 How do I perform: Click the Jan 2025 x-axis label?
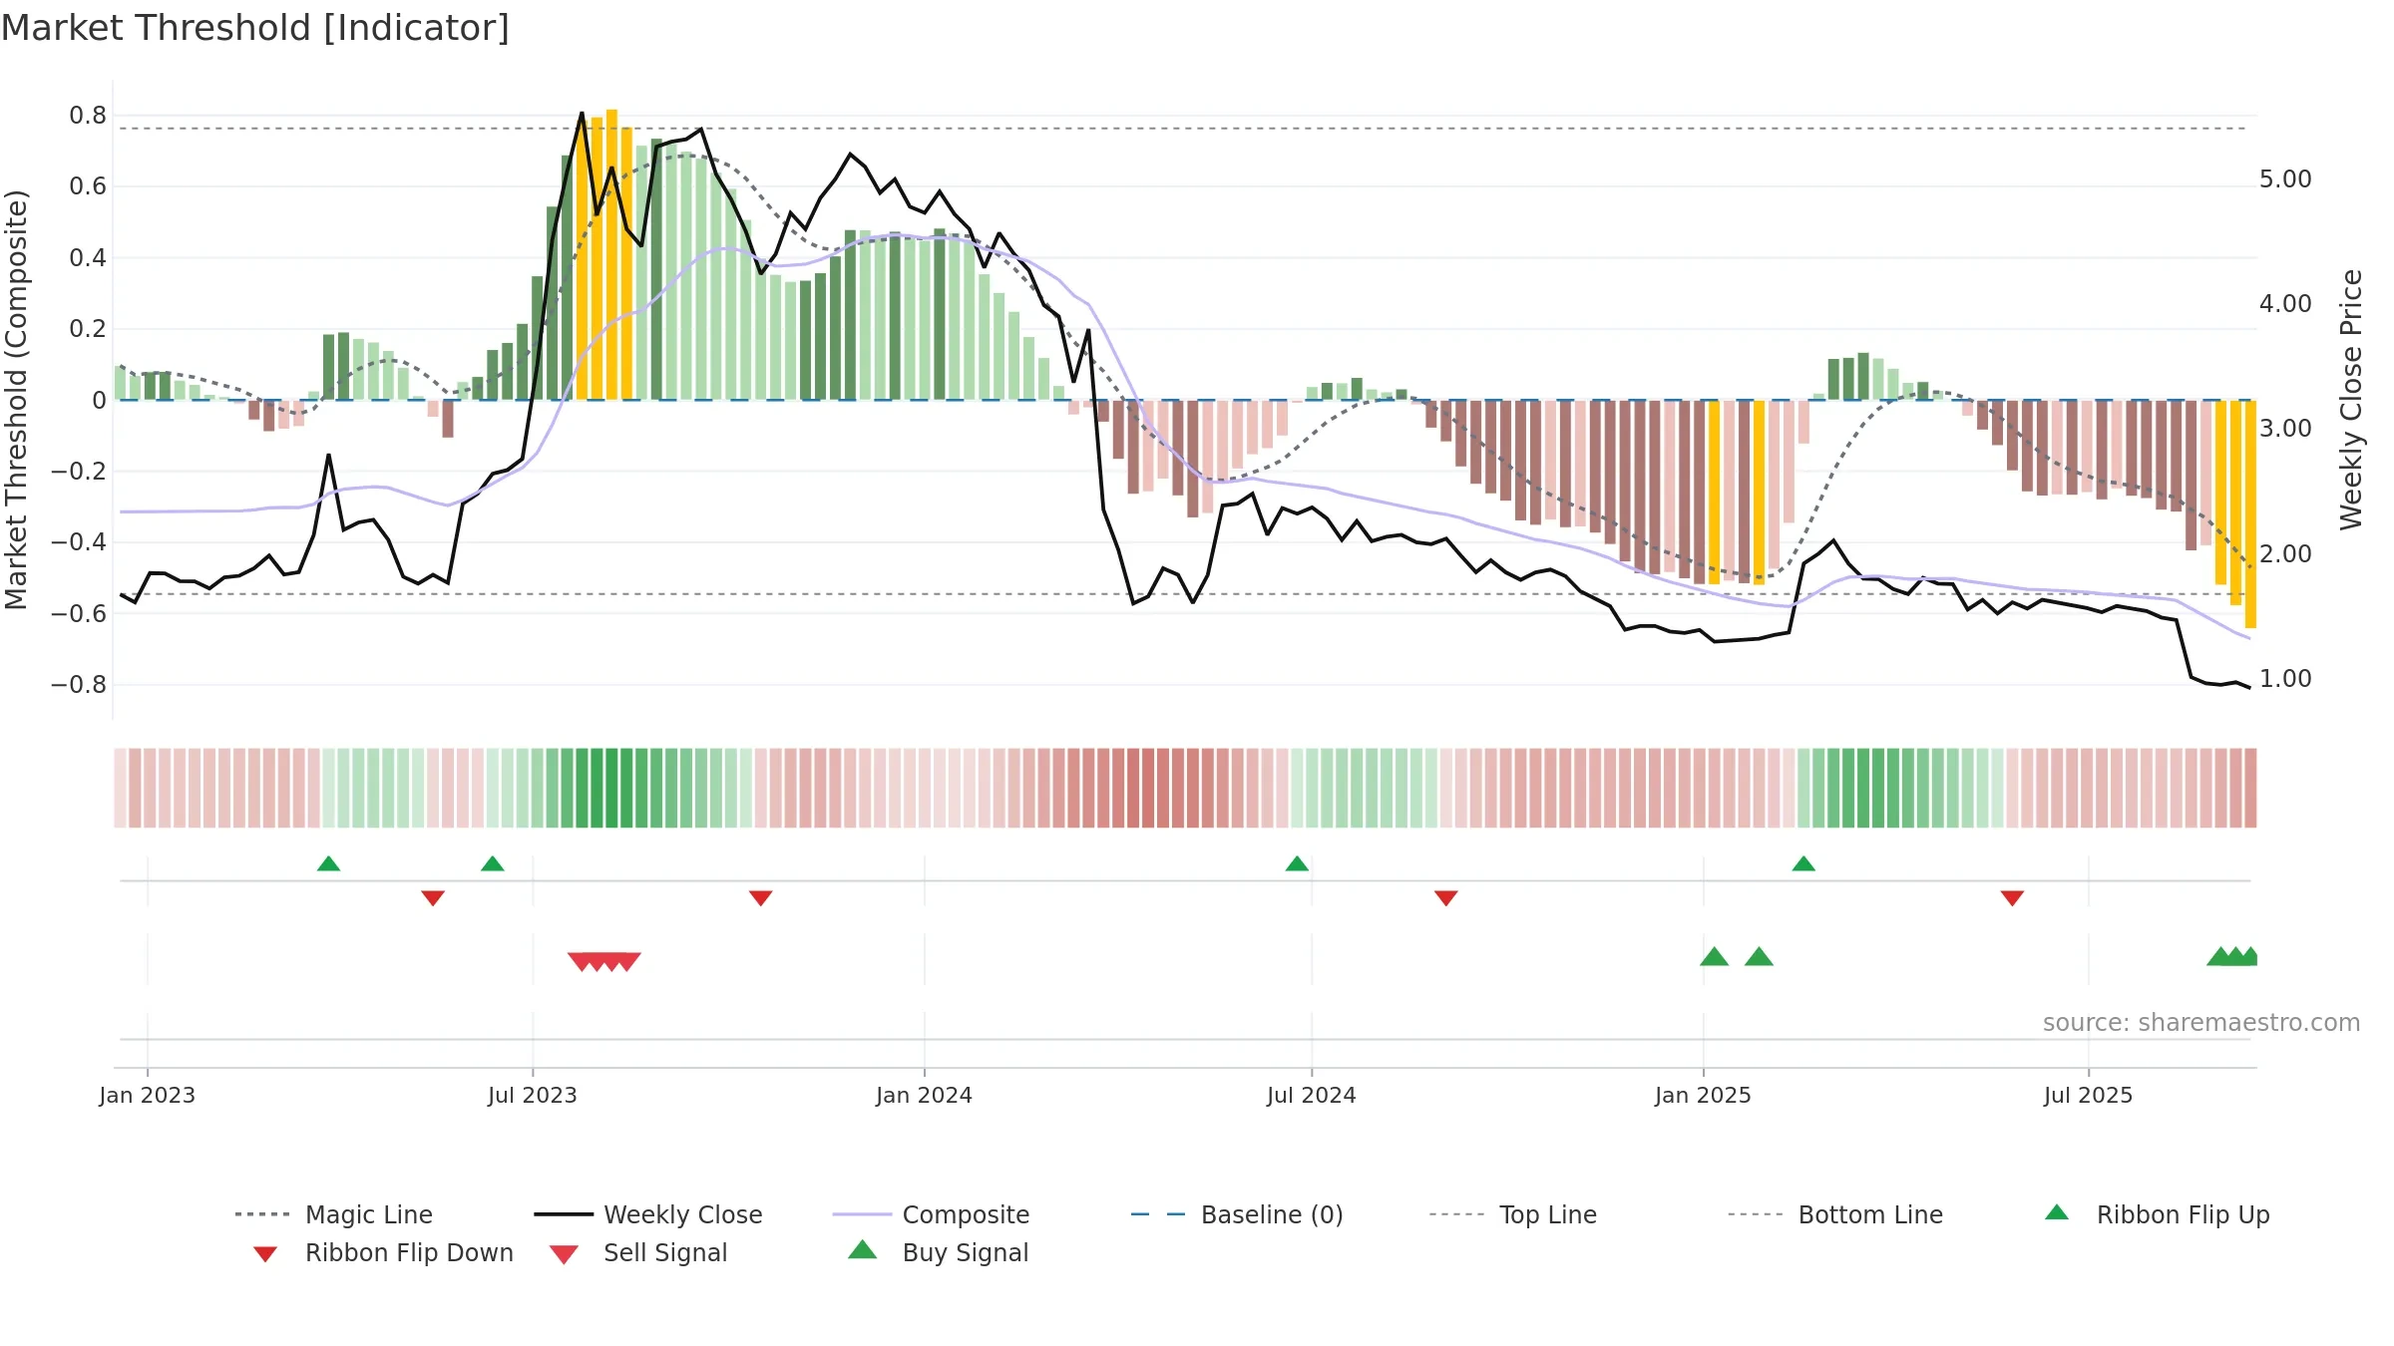tap(1703, 1095)
